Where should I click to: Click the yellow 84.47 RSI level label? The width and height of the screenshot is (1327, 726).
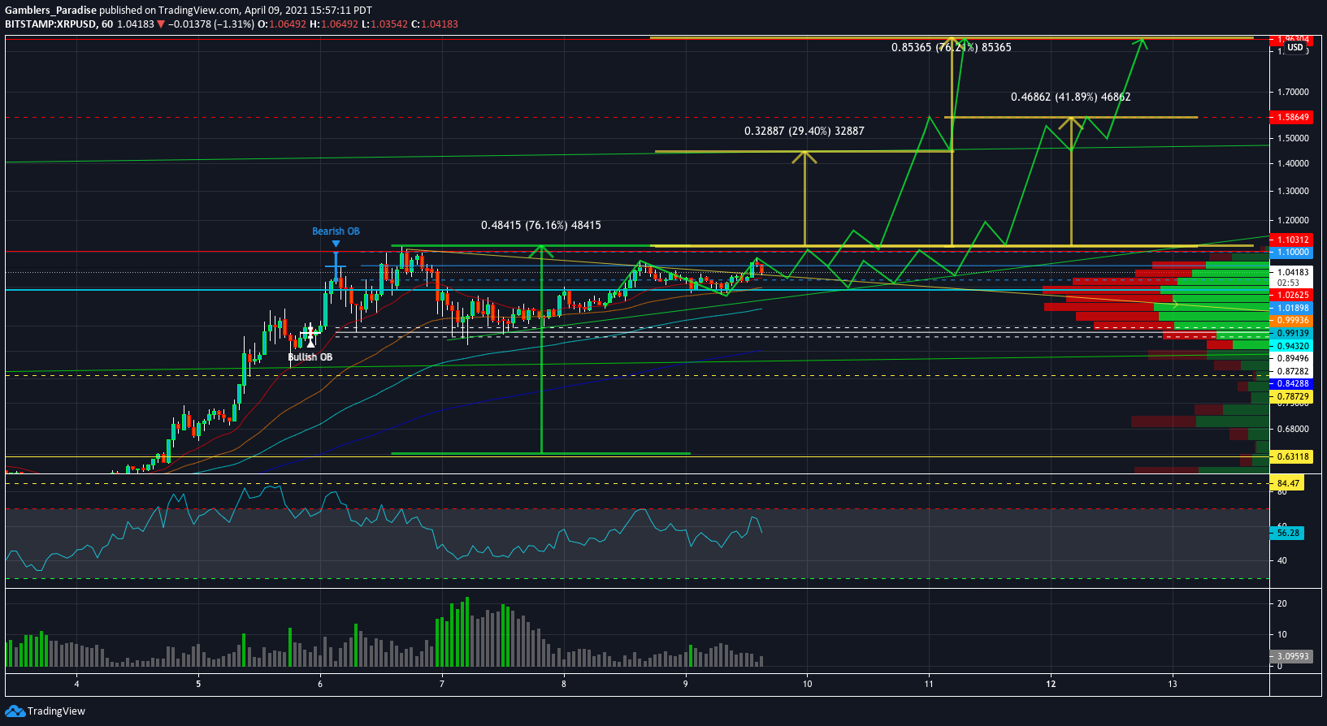pyautogui.click(x=1288, y=483)
